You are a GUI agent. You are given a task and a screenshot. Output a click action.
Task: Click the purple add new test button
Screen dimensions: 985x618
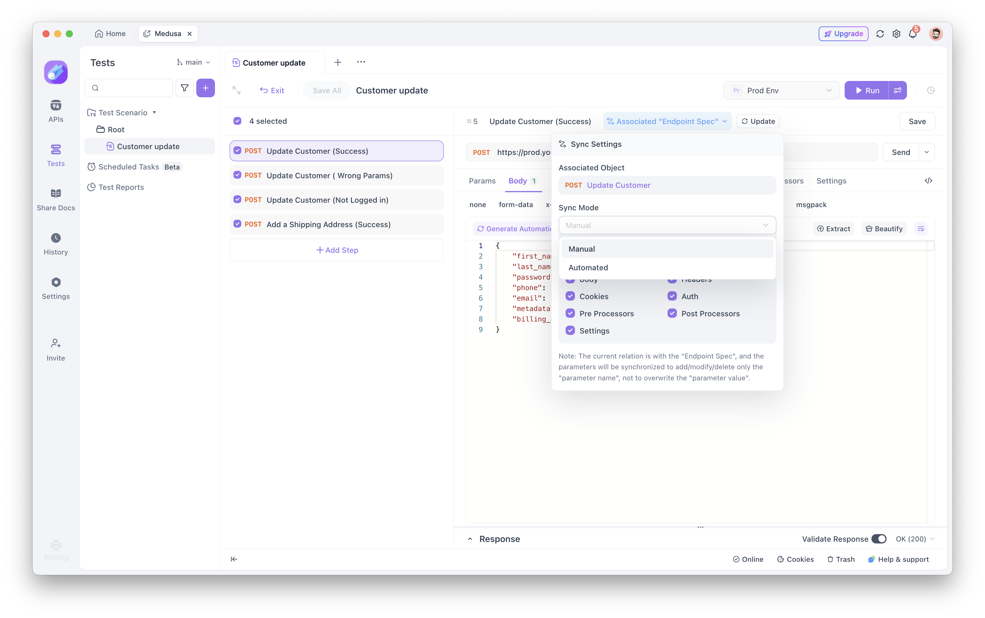pos(206,88)
